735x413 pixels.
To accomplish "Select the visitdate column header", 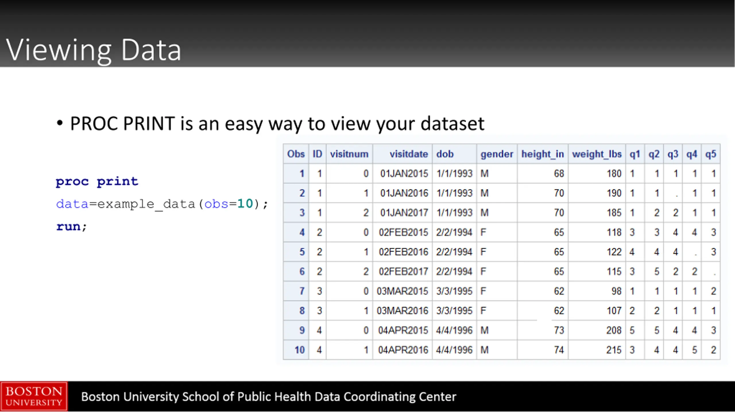I will pyautogui.click(x=409, y=154).
